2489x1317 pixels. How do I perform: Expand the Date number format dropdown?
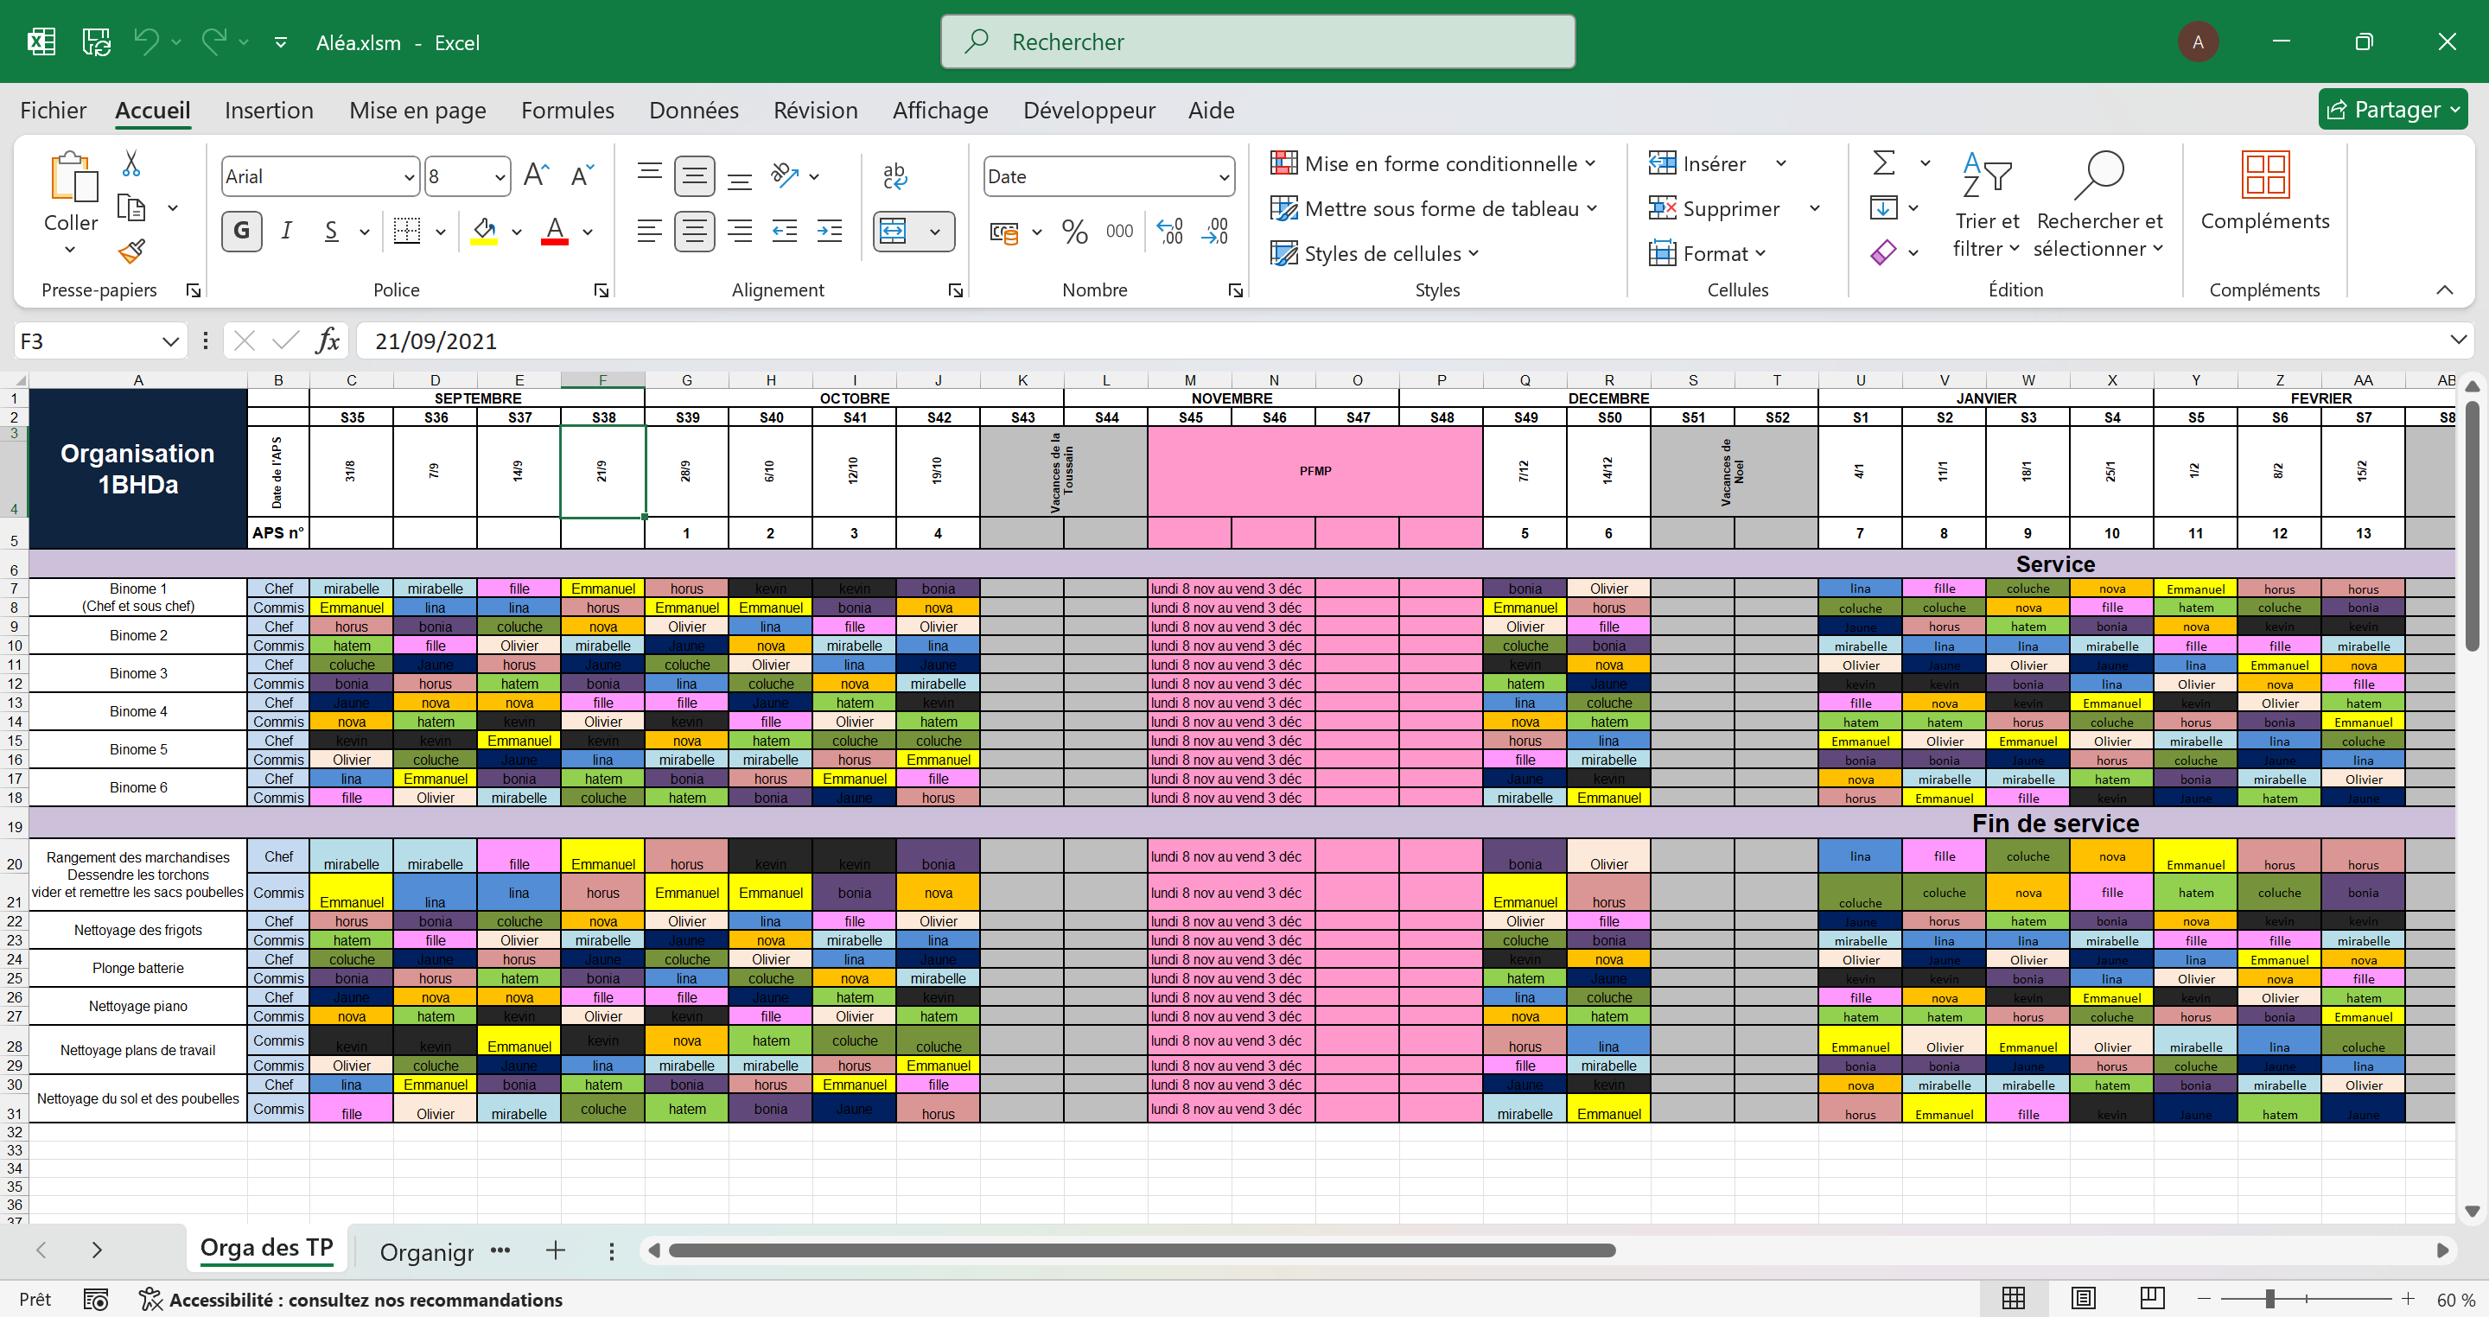click(1223, 177)
